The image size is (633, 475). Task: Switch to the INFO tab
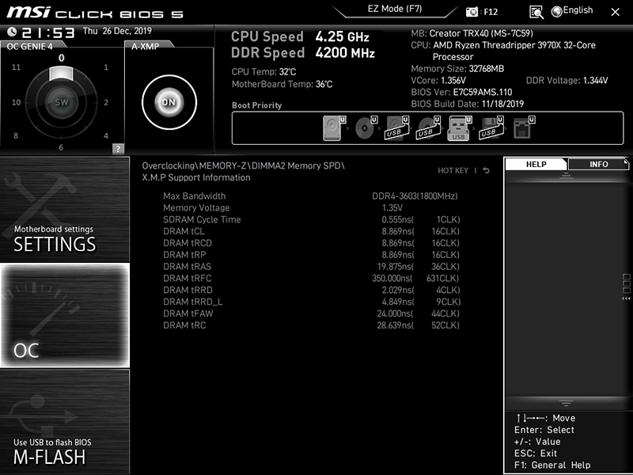(598, 164)
